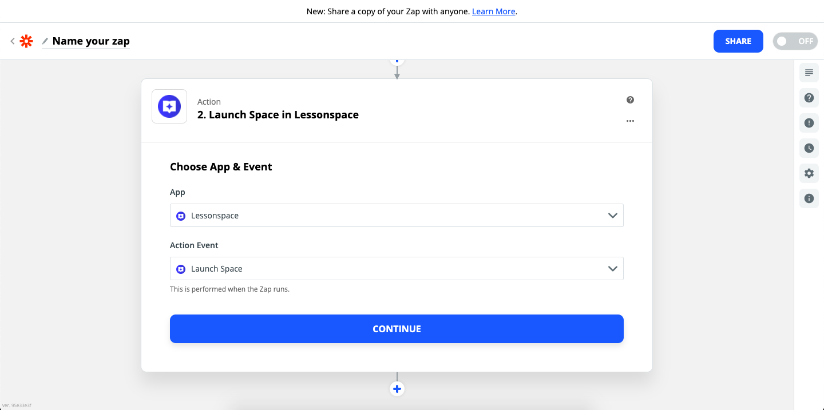
Task: Open the Lessonspace app icon in step header
Action: 169,106
